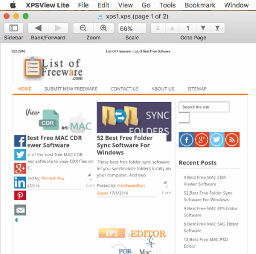
Task: Open the XPSView Lite app menu
Action: point(47,5)
